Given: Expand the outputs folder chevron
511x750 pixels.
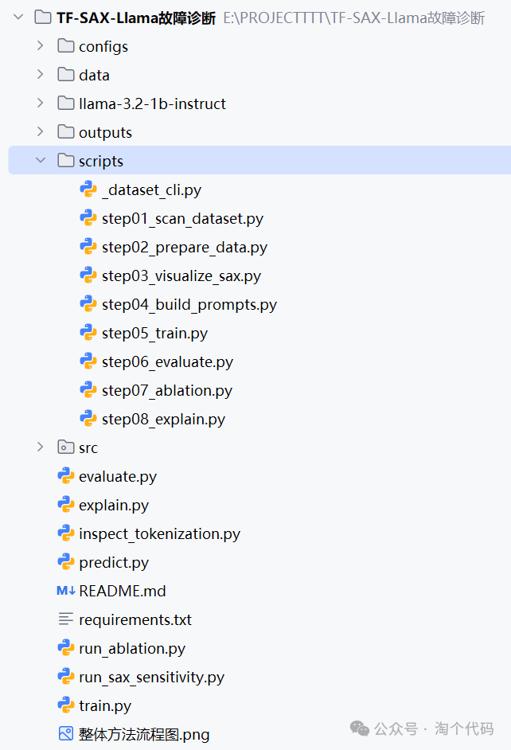Looking at the screenshot, I should (41, 132).
